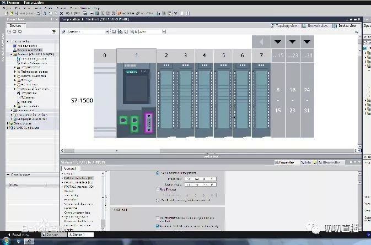The image size is (371, 245).
Task: Click the New project icon in toolbar
Action: [x=7, y=13]
